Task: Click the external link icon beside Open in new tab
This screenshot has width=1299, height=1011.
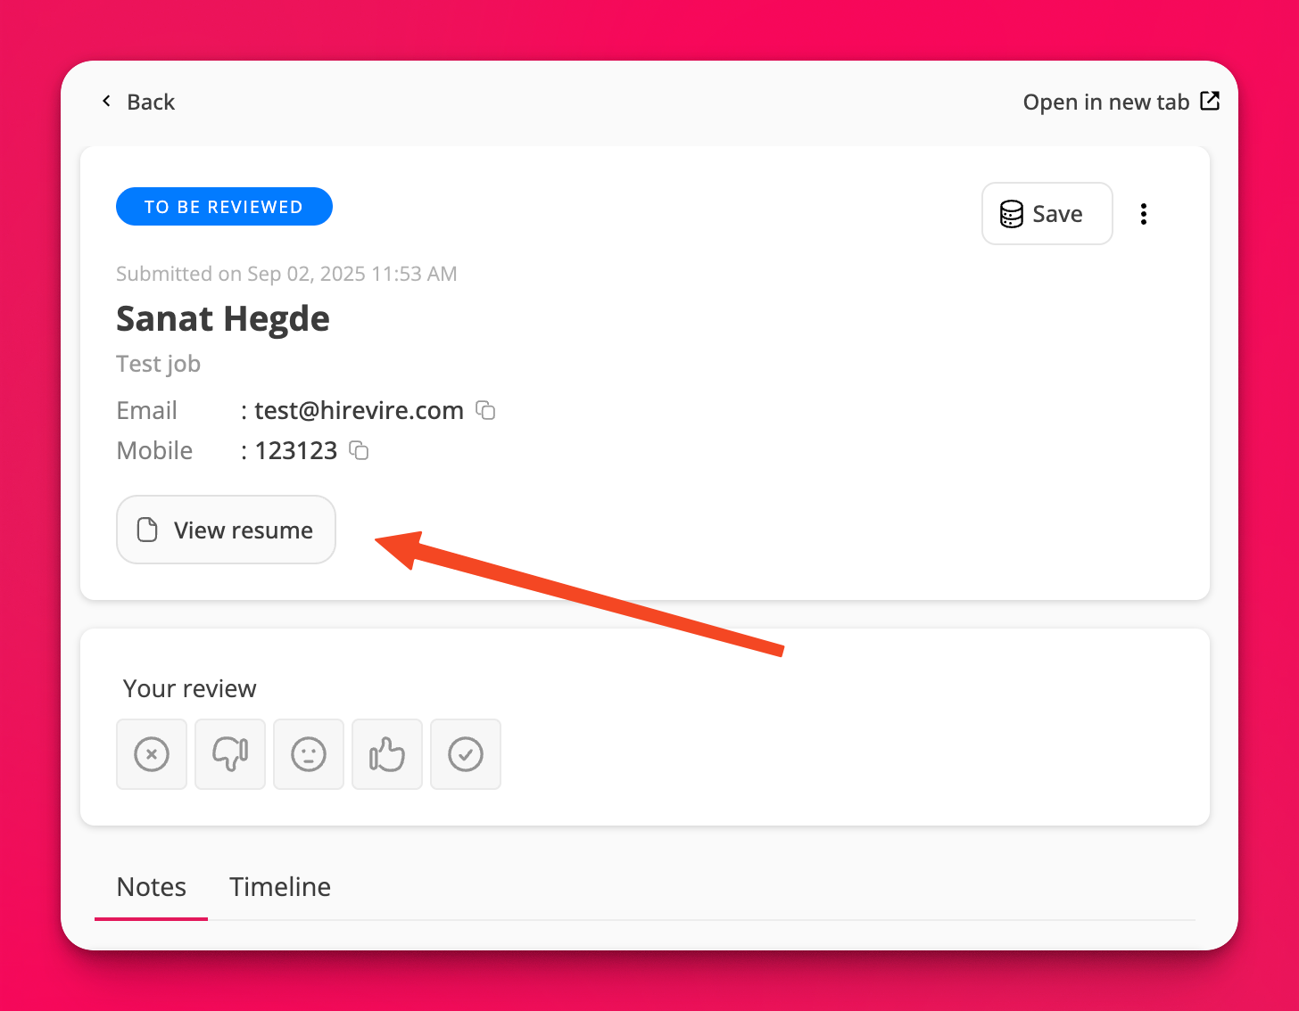Action: 1210,102
